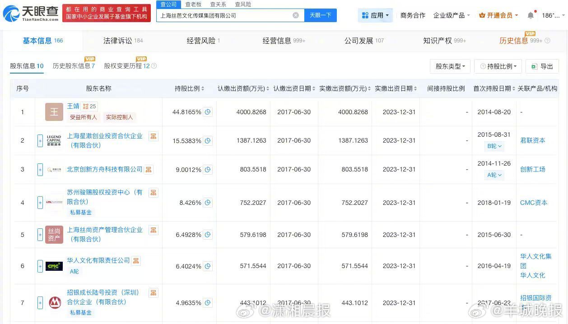Image resolution: width=568 pixels, height=324 pixels.
Task: Show pie chart for 6.4024% stake
Action: (208, 266)
